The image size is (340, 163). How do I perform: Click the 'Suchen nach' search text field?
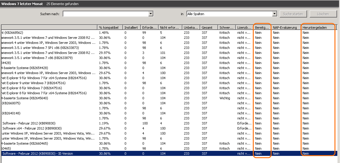point(105,14)
